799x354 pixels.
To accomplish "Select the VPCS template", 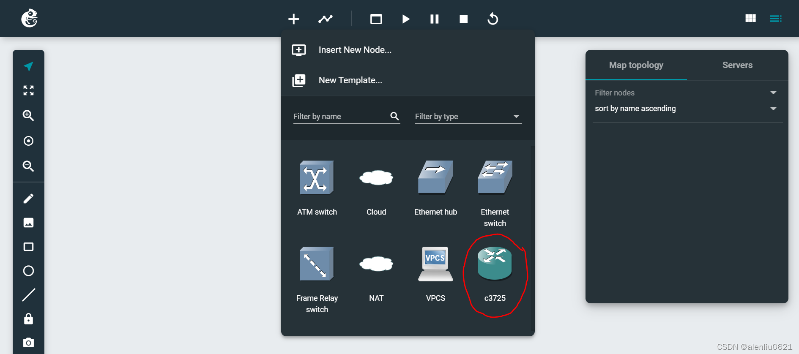I will [435, 274].
